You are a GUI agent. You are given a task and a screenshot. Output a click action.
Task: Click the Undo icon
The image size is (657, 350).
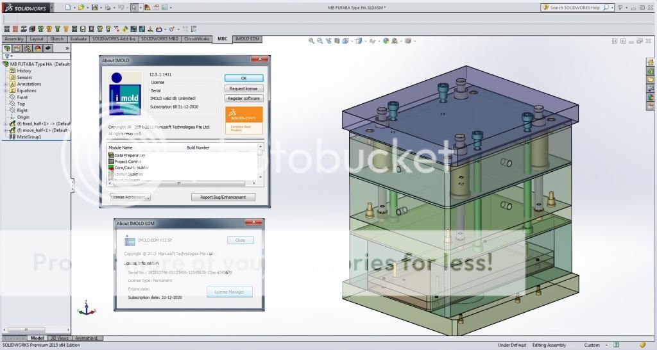click(x=121, y=7)
